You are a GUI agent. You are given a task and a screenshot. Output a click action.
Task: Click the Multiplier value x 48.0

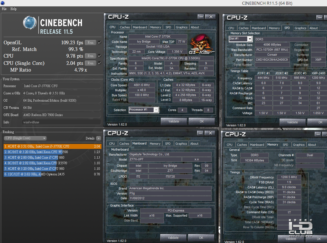point(142,90)
